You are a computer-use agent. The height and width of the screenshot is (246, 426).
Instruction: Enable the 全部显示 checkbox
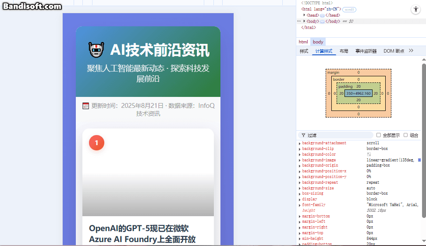pyautogui.click(x=379, y=135)
